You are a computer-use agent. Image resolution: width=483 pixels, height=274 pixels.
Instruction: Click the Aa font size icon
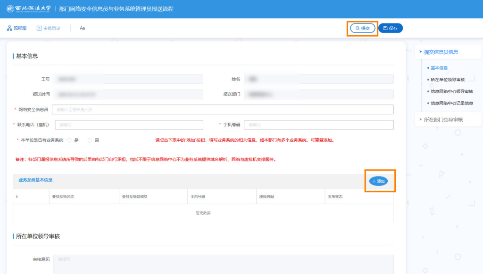tap(82, 28)
